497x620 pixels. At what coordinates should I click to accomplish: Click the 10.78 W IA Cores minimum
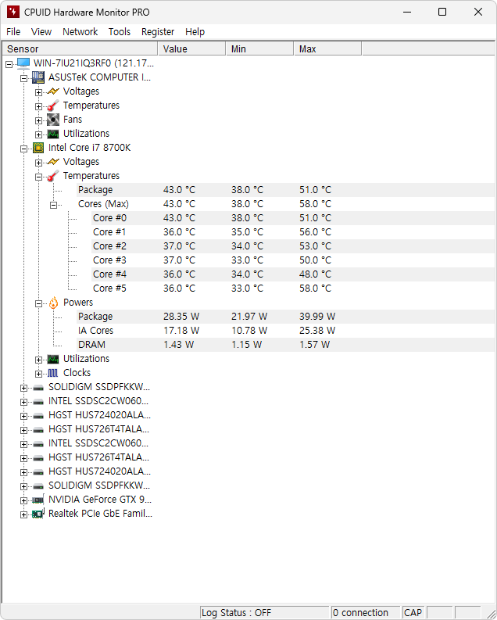point(249,331)
